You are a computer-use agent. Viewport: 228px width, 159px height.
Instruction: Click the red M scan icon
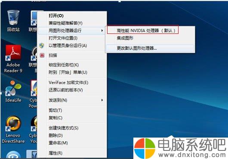click(42, 55)
